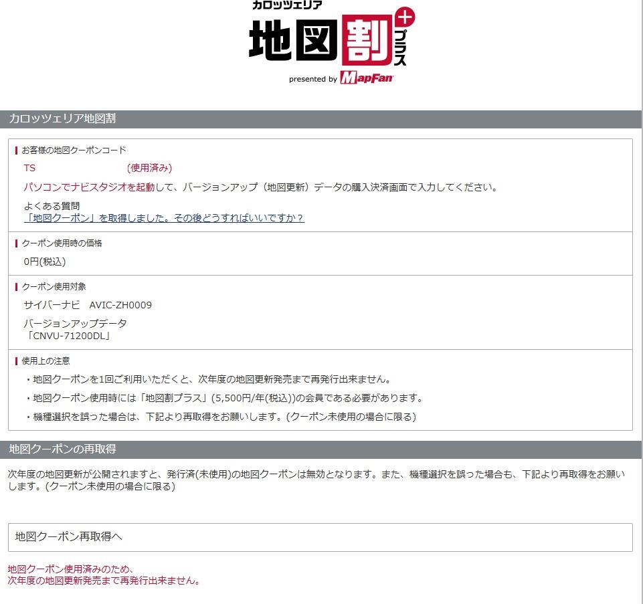Click the note mentioning 5,500円/年(税込)

(x=224, y=398)
